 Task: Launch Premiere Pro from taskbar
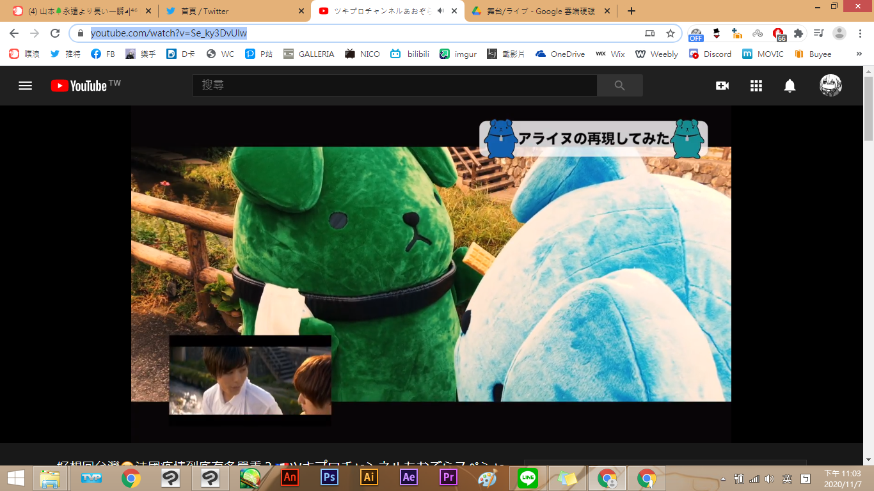point(449,478)
